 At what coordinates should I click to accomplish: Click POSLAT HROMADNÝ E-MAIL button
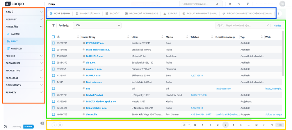(x=200, y=13)
